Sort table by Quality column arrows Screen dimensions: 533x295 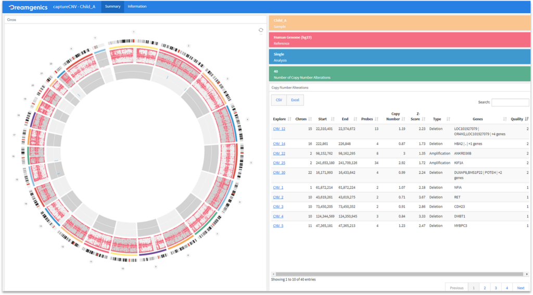click(x=527, y=119)
